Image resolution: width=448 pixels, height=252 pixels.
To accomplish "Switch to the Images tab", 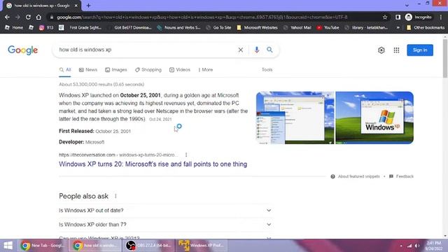I will click(x=115, y=70).
